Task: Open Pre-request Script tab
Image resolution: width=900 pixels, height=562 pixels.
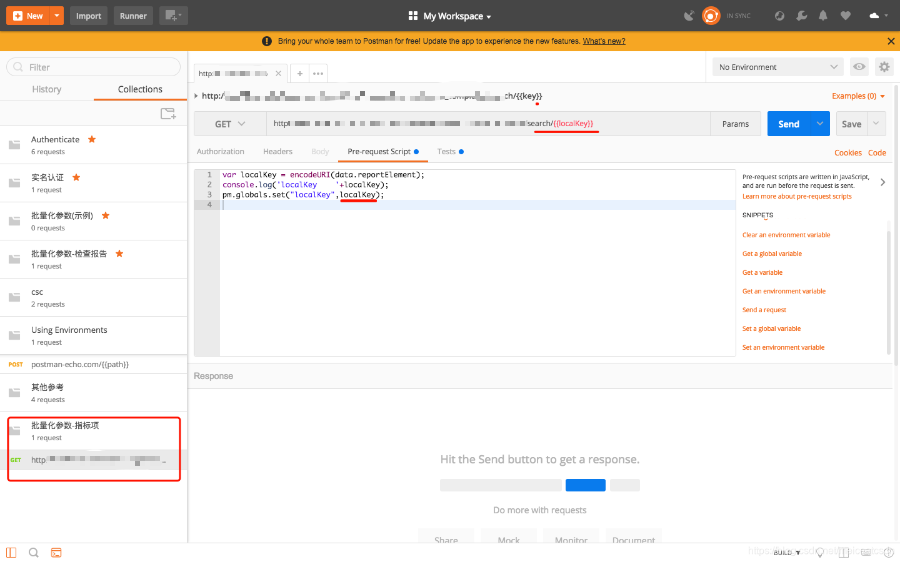Action: tap(383, 152)
